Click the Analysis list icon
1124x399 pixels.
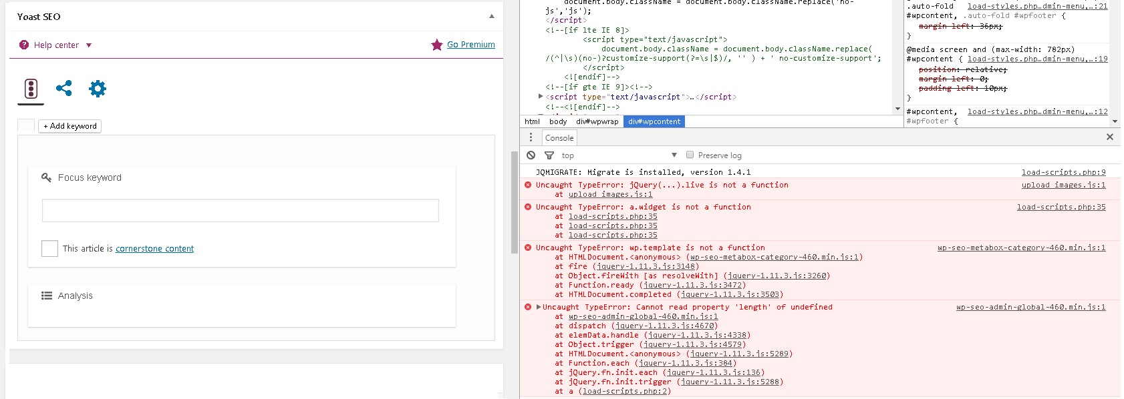click(47, 296)
